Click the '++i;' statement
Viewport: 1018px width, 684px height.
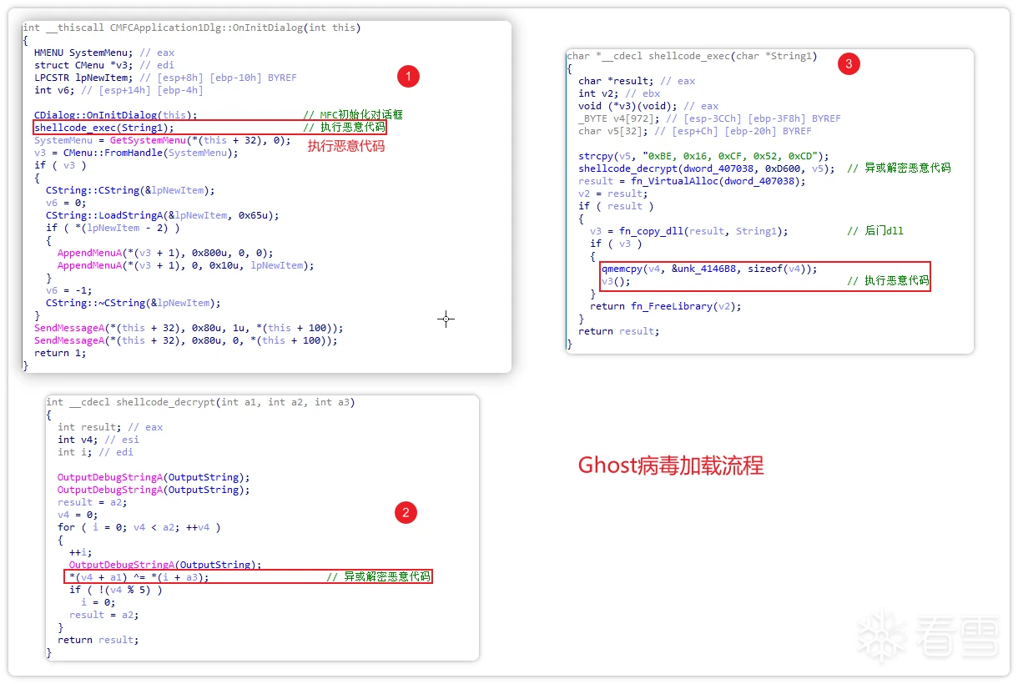click(x=81, y=552)
